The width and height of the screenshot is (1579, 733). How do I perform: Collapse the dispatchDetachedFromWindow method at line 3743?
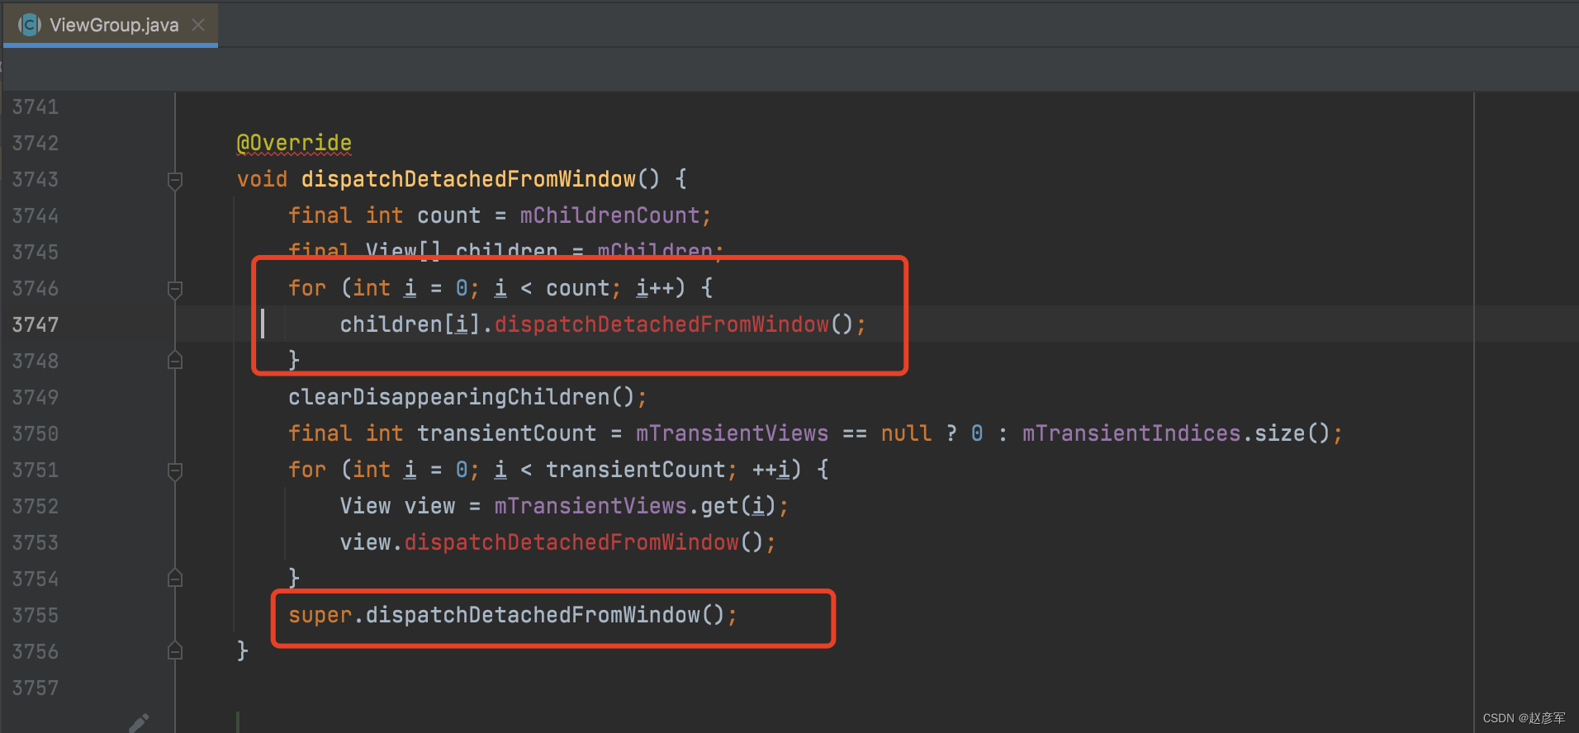click(175, 180)
